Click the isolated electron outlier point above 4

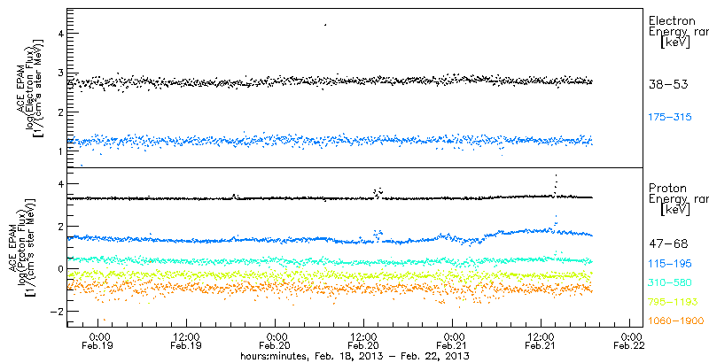(x=324, y=25)
